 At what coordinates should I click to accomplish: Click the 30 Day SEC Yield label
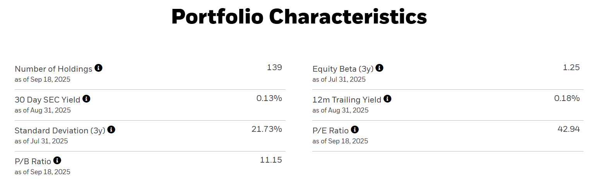pyautogui.click(x=47, y=100)
